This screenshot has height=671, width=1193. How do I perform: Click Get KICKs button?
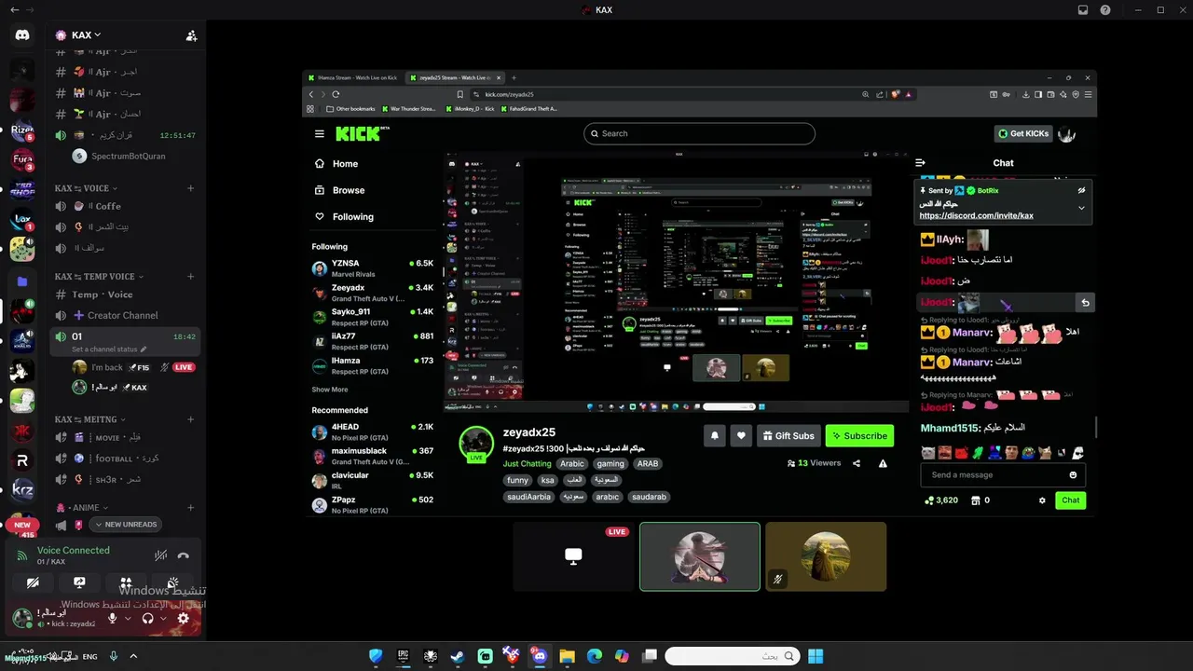(x=1023, y=133)
